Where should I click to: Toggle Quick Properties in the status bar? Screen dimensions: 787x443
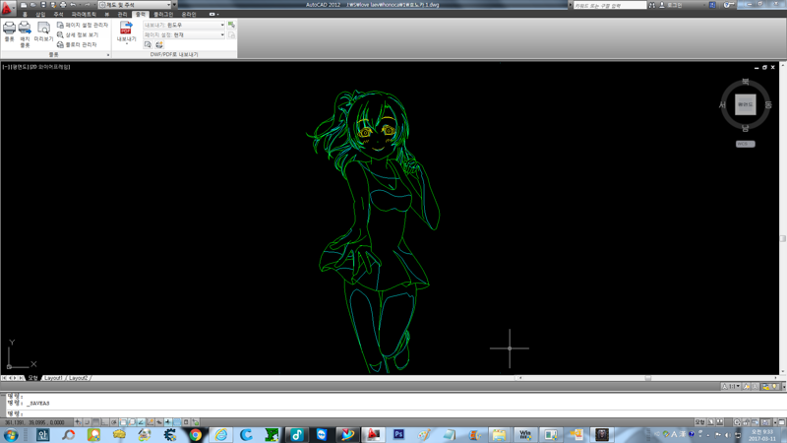point(186,422)
